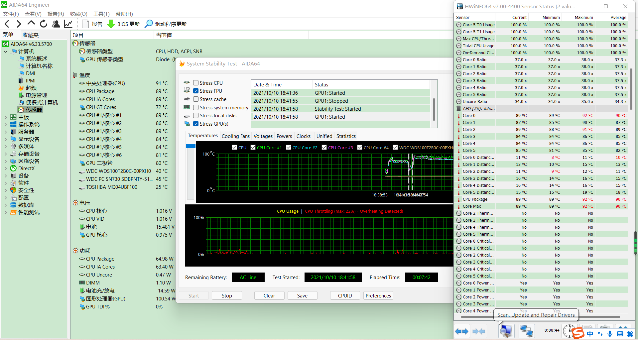Click the HWiNFO collapse-columns arrows icon
The height and width of the screenshot is (340, 638).
(x=479, y=331)
